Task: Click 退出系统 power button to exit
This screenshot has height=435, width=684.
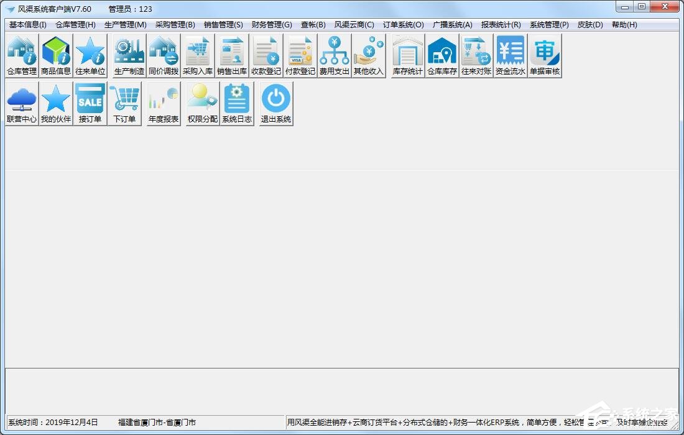Action: [276, 104]
